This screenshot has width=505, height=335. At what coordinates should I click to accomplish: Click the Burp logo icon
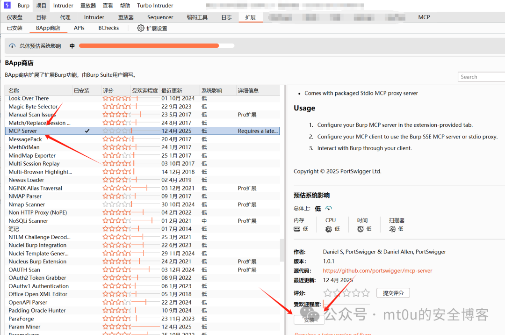pos(7,5)
